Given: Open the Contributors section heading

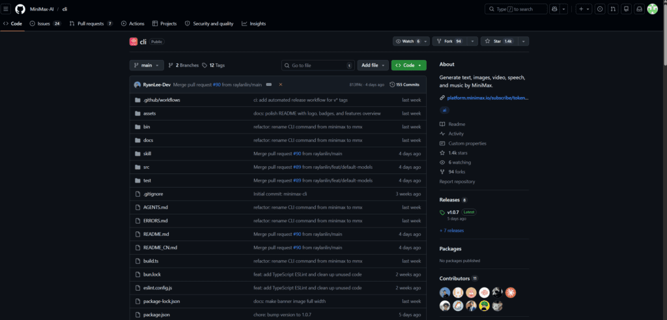Looking at the screenshot, I should click(455, 278).
